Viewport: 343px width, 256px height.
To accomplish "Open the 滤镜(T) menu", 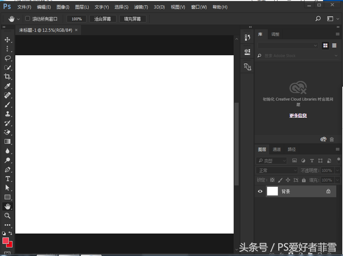I will 141,7.
